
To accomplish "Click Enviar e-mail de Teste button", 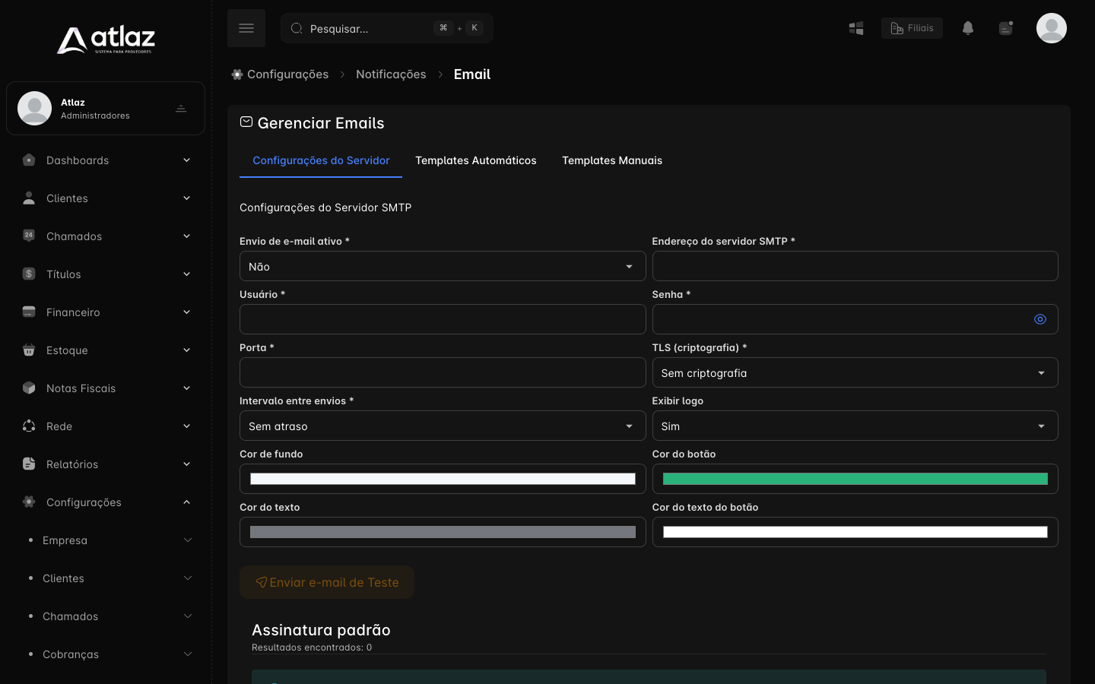I will point(327,582).
